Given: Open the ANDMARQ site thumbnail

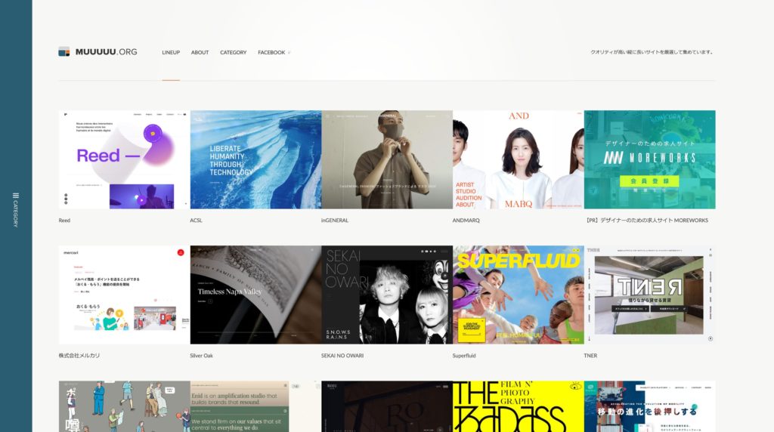Looking at the screenshot, I should pyautogui.click(x=519, y=159).
